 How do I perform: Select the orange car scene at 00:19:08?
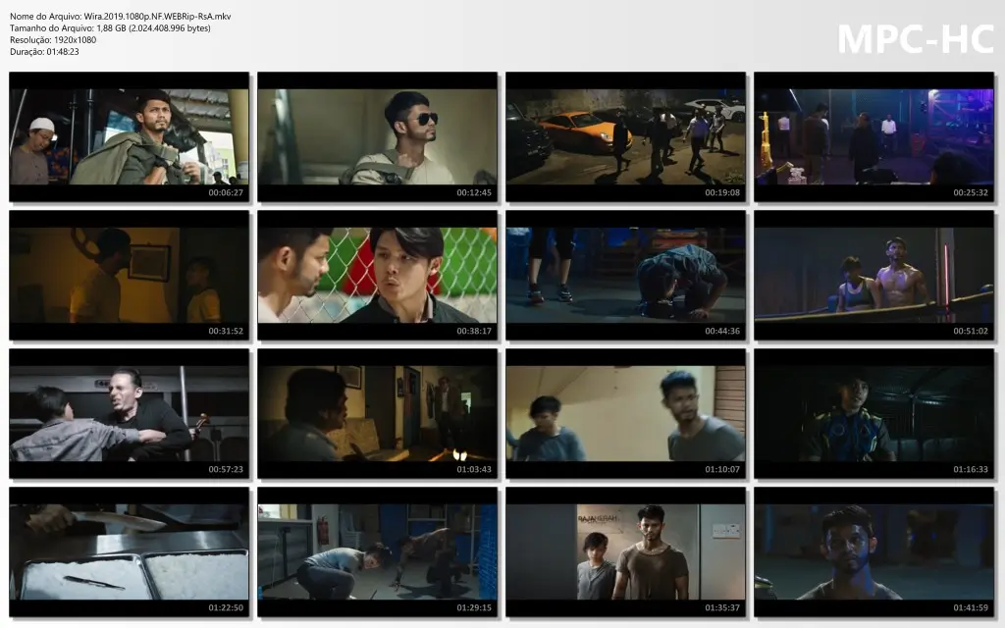point(624,135)
